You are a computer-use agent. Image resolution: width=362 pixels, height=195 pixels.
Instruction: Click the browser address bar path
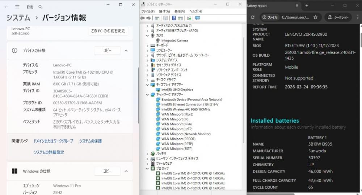pos(295,17)
